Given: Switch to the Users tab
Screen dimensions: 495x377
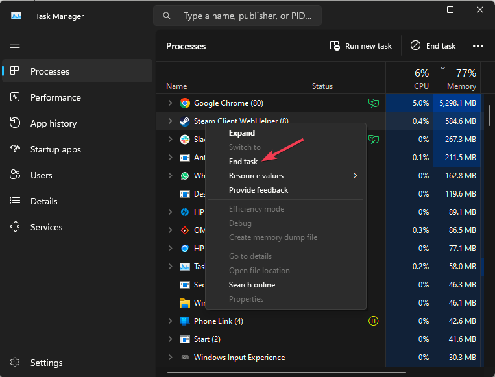Looking at the screenshot, I should point(77,175).
